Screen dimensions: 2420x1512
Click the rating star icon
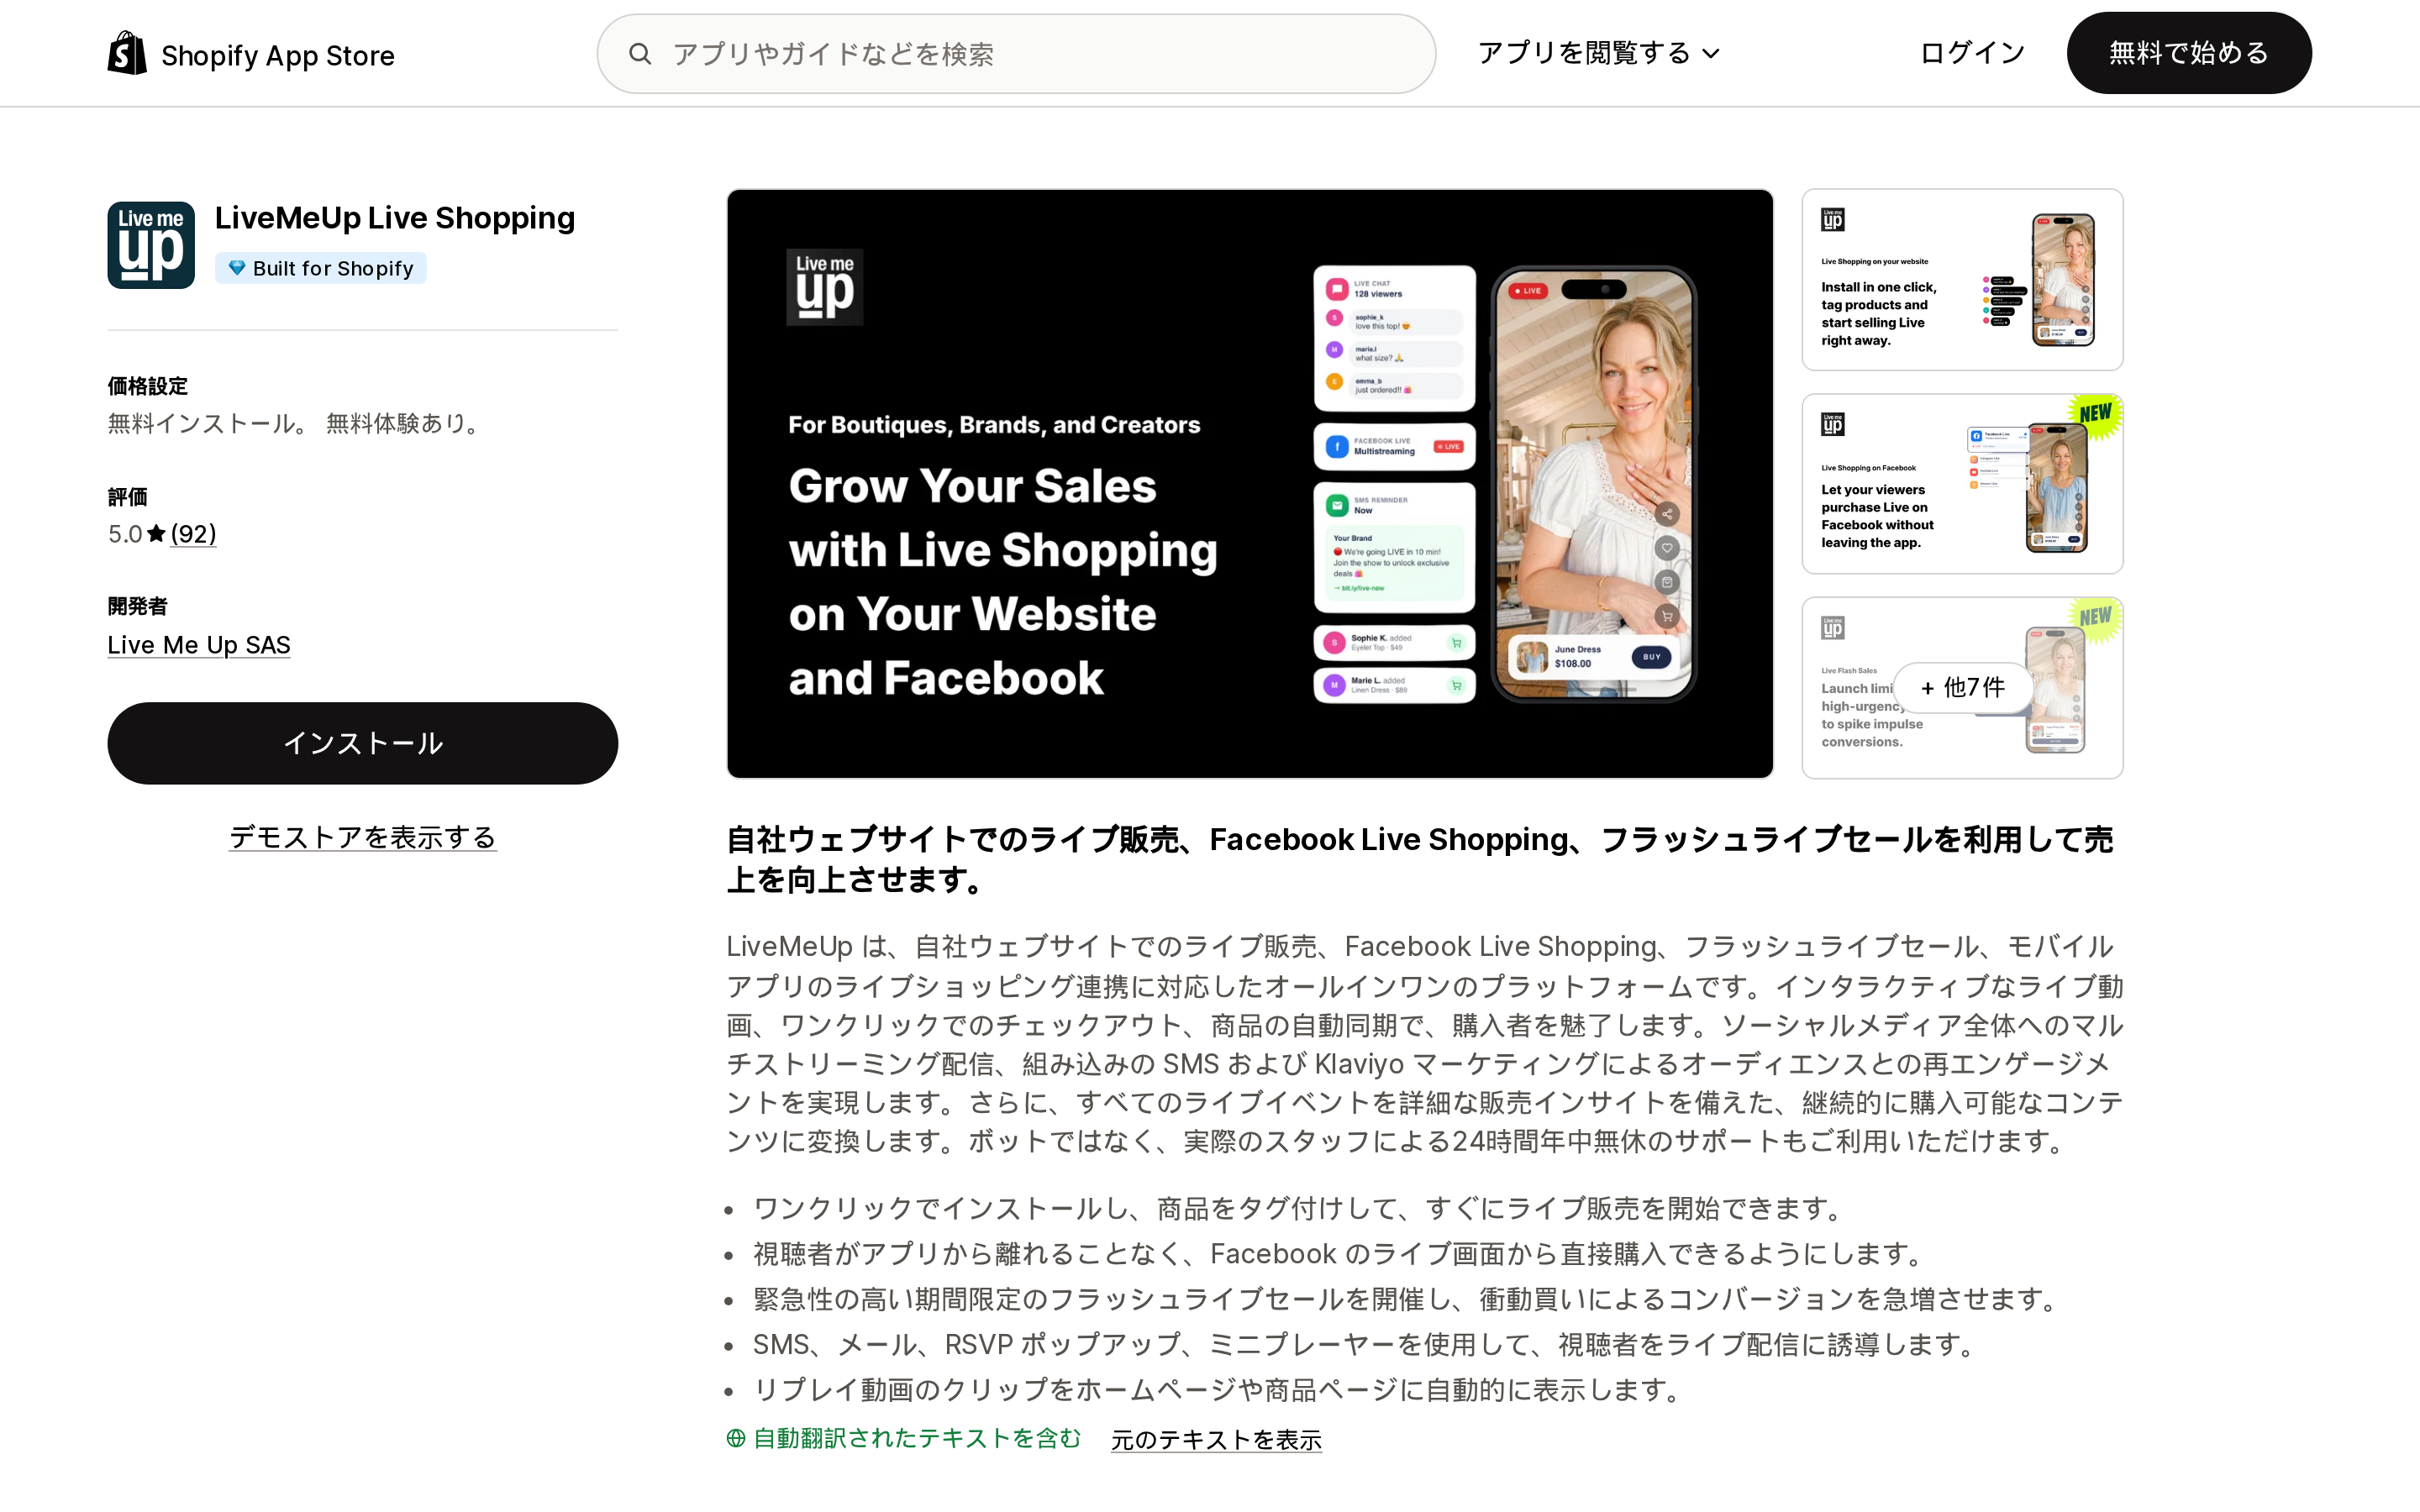[x=156, y=534]
